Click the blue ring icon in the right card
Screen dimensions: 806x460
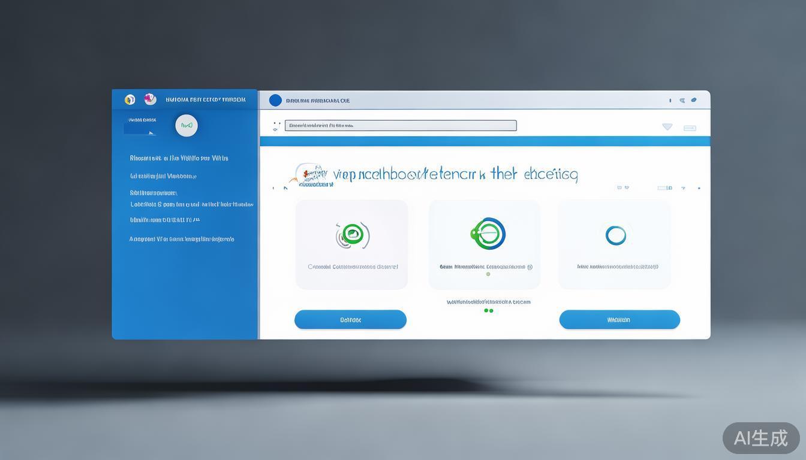[615, 235]
